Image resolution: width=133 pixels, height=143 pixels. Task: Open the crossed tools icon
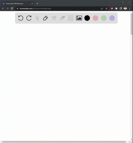coord(54,18)
